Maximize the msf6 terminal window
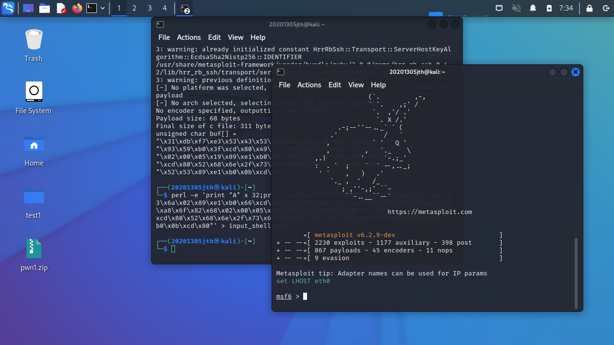This screenshot has height=345, width=614. 564,72
